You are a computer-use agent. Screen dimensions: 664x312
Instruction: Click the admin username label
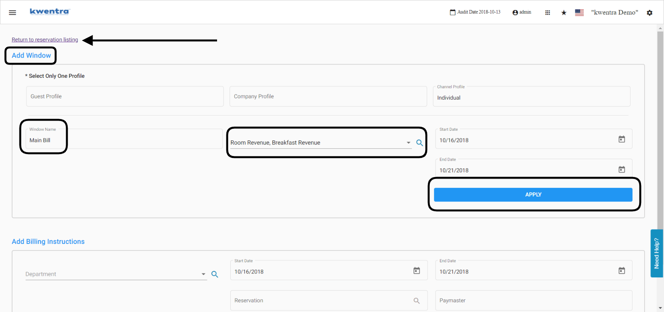[x=525, y=12]
